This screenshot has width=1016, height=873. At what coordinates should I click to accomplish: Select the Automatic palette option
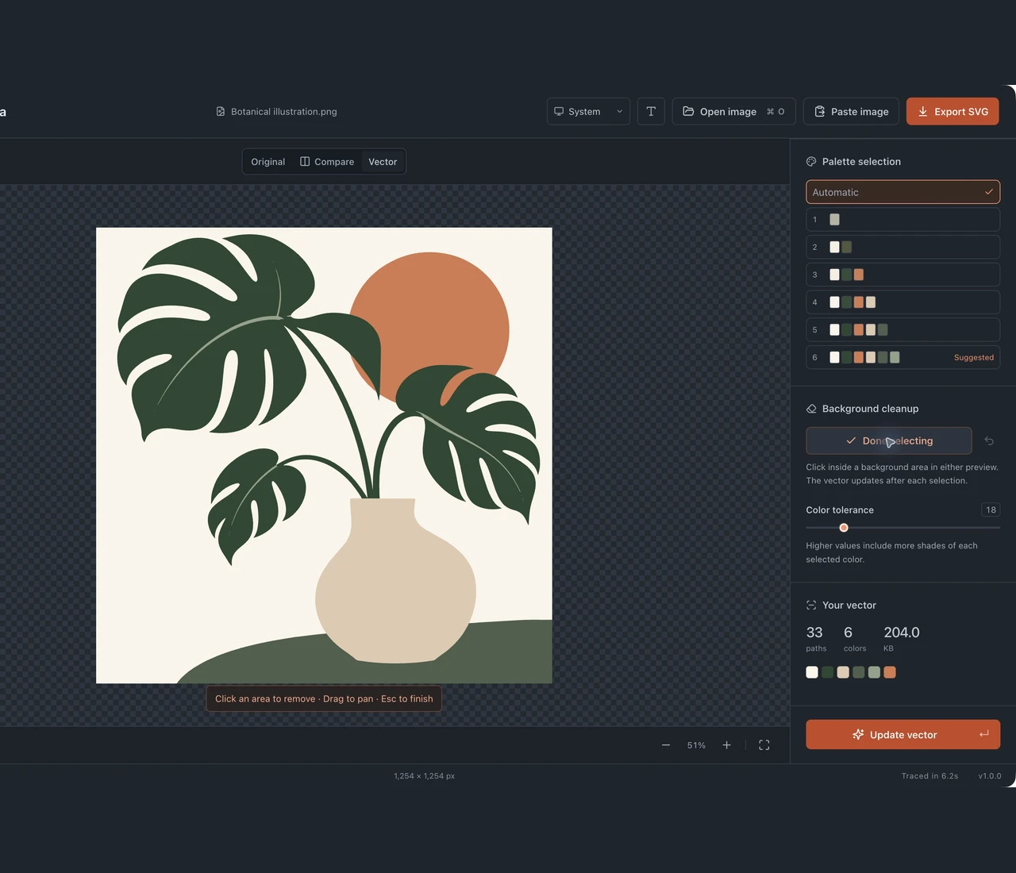pos(902,192)
